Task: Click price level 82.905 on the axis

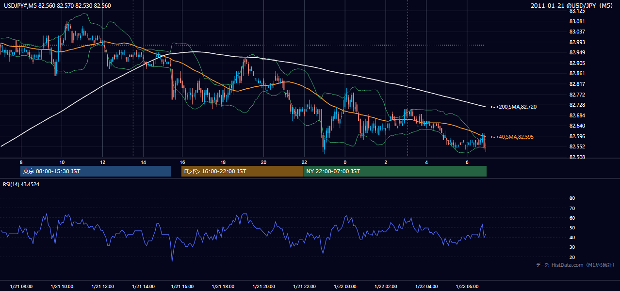Action: pos(577,63)
